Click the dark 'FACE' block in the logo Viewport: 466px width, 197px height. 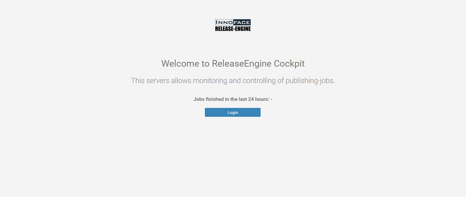[242, 22]
